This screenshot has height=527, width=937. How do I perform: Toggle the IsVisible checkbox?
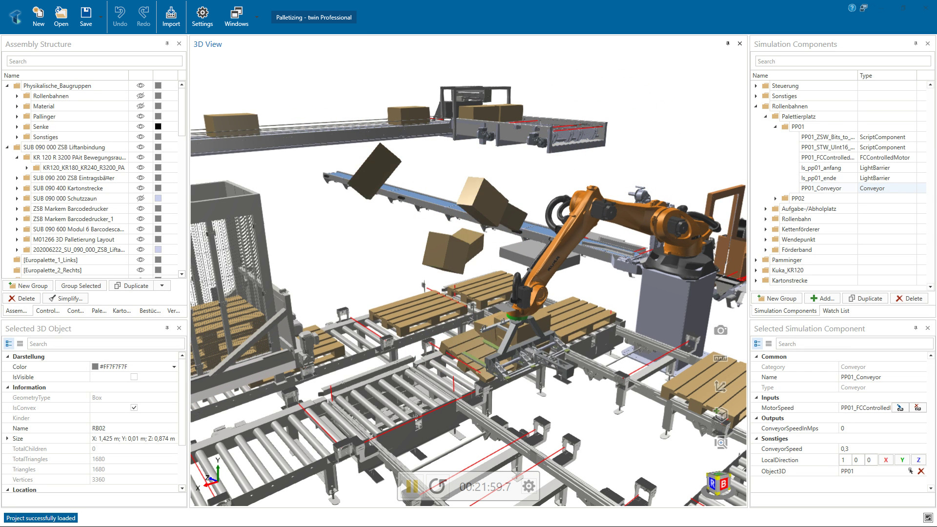[x=134, y=377]
